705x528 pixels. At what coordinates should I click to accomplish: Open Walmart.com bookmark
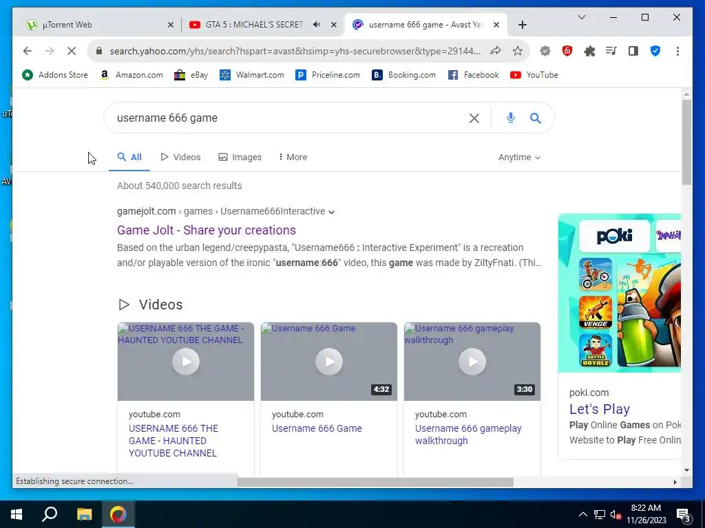click(252, 75)
